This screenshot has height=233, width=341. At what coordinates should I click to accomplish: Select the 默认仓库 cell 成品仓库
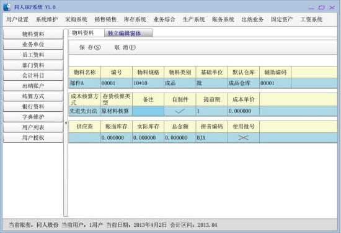click(x=244, y=83)
